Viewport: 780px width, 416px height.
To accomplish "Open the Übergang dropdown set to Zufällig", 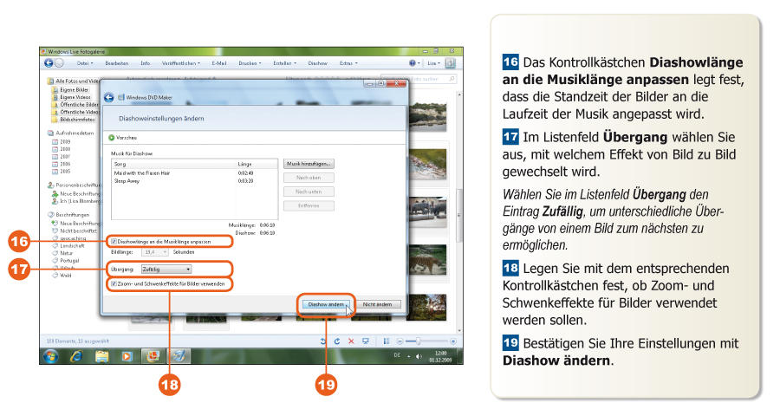I will [x=166, y=270].
